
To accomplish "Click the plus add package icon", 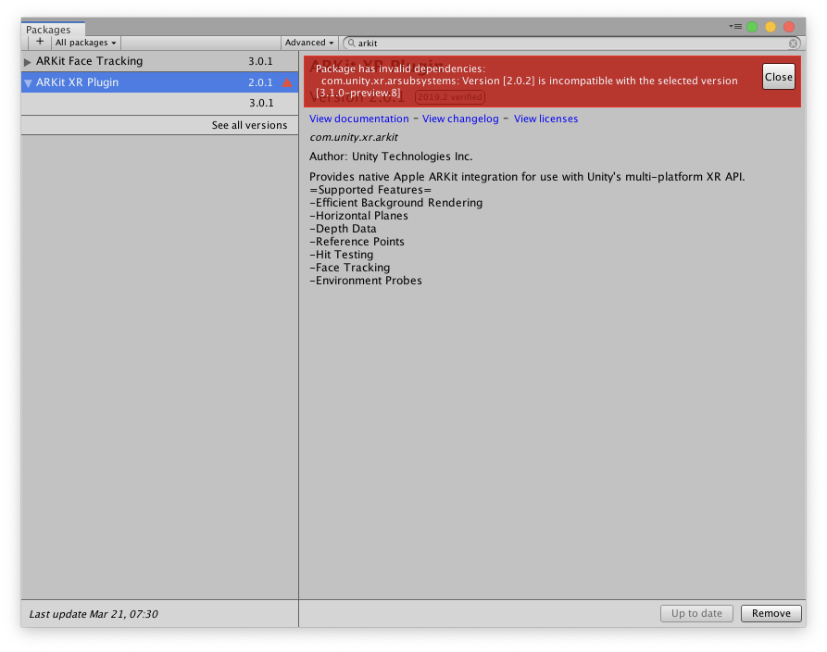I will tap(40, 43).
